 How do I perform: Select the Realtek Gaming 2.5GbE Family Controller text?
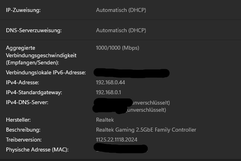pyautogui.click(x=146, y=130)
